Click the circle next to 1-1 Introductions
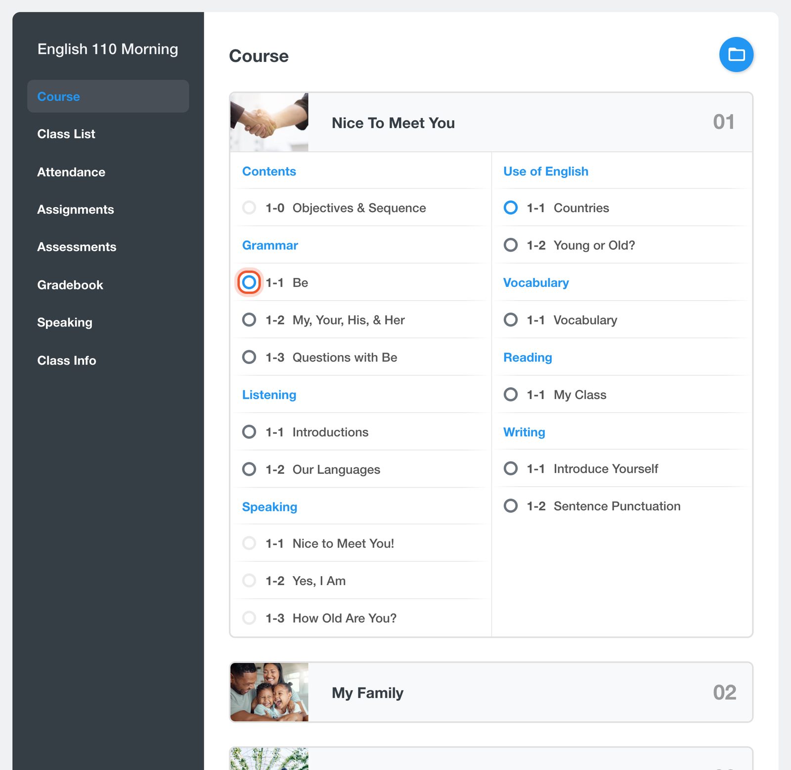This screenshot has width=791, height=770. point(249,432)
